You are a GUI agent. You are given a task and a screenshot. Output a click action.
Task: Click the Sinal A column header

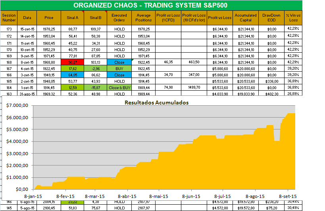tap(73, 18)
